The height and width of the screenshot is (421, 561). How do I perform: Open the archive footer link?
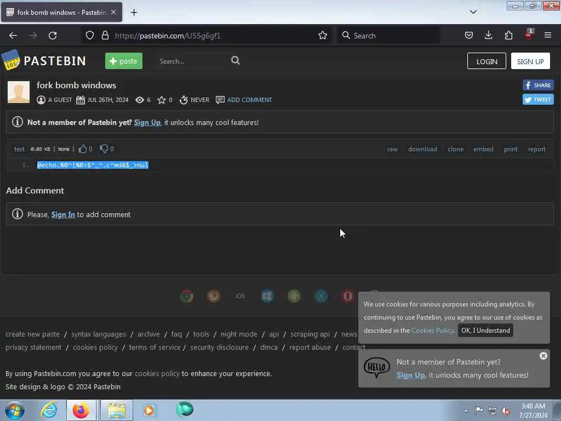point(148,334)
